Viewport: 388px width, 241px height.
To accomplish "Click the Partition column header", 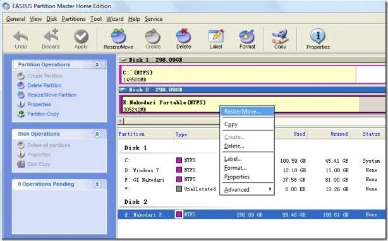I will pyautogui.click(x=131, y=134).
